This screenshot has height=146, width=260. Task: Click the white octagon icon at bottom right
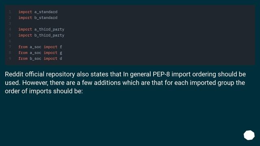click(x=249, y=135)
